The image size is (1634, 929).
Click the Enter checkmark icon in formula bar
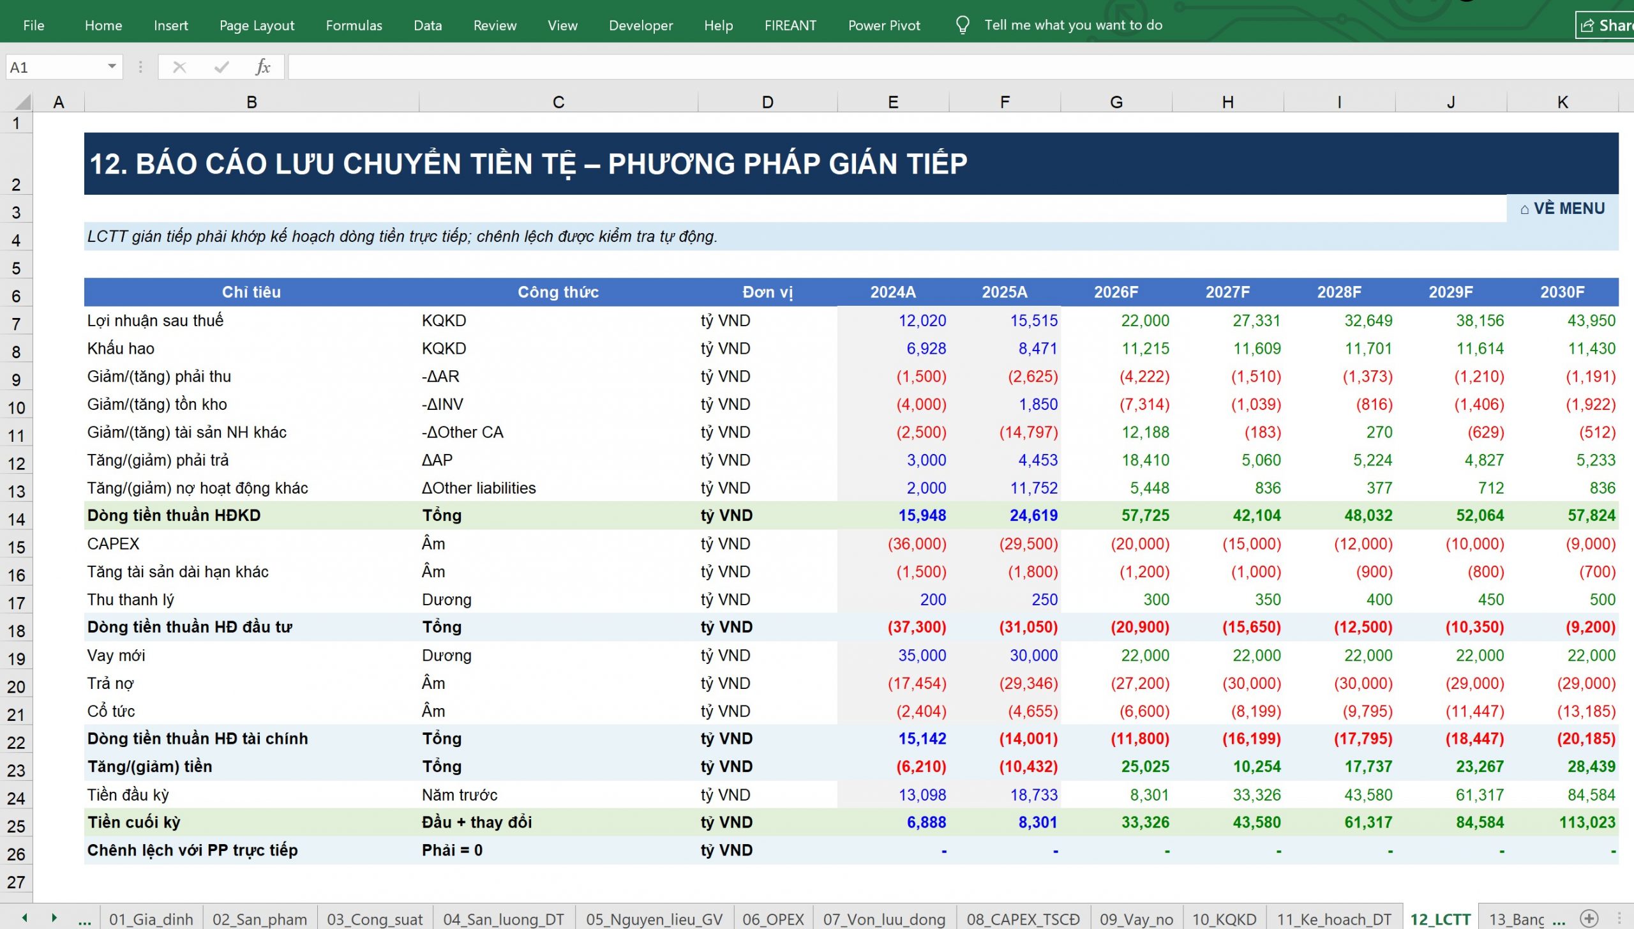(221, 67)
